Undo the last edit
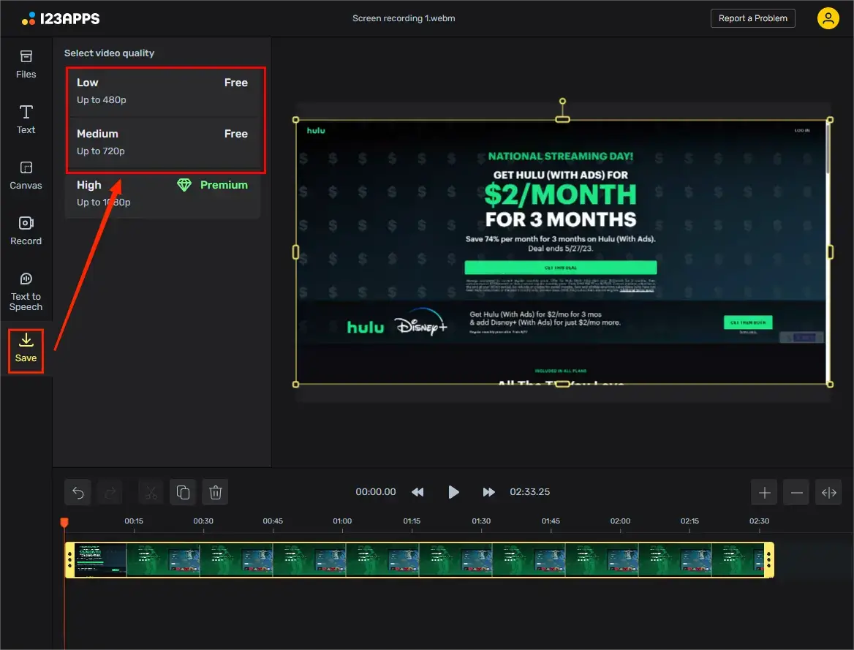This screenshot has width=854, height=650. (78, 493)
